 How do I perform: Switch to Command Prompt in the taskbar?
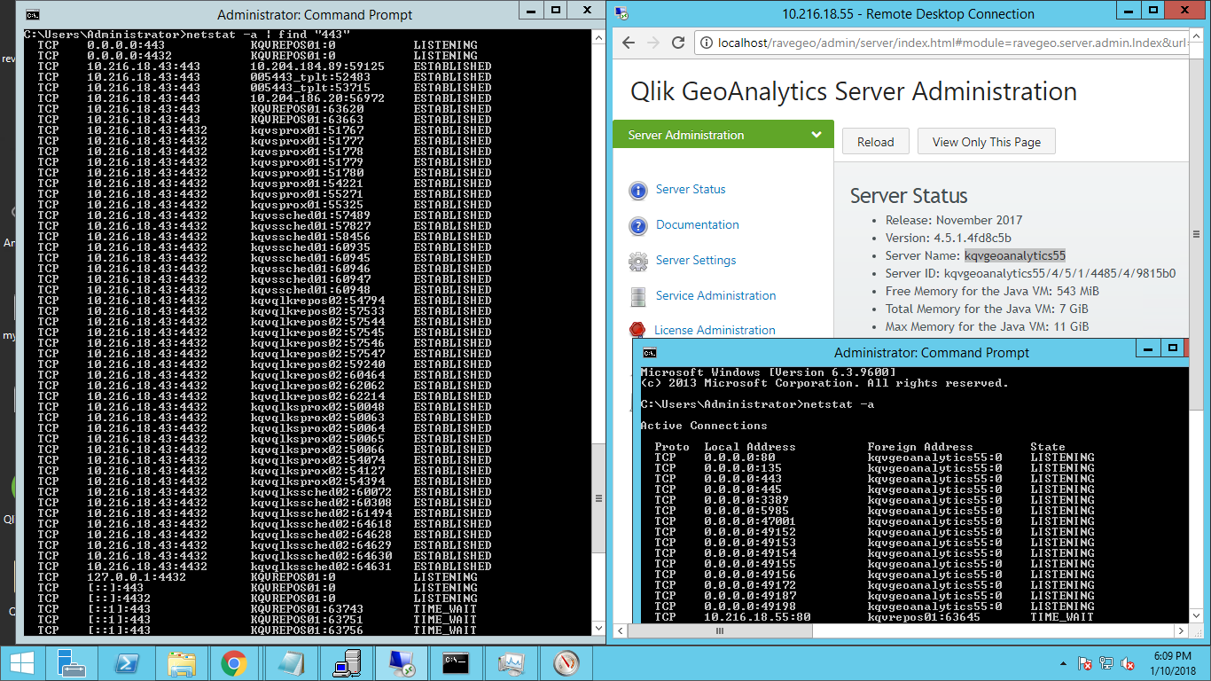[x=456, y=663]
